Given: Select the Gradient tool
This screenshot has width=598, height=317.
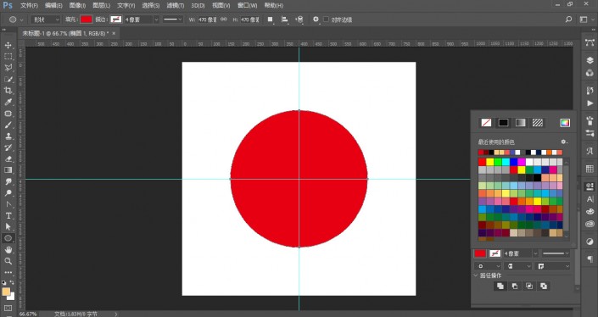Looking at the screenshot, I should click(x=8, y=170).
